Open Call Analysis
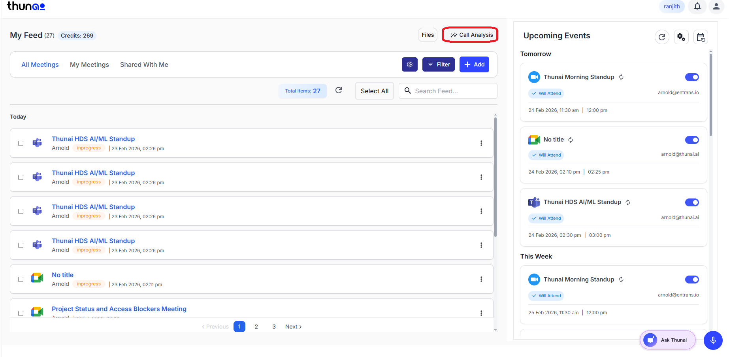This screenshot has height=357, width=729. click(x=472, y=35)
